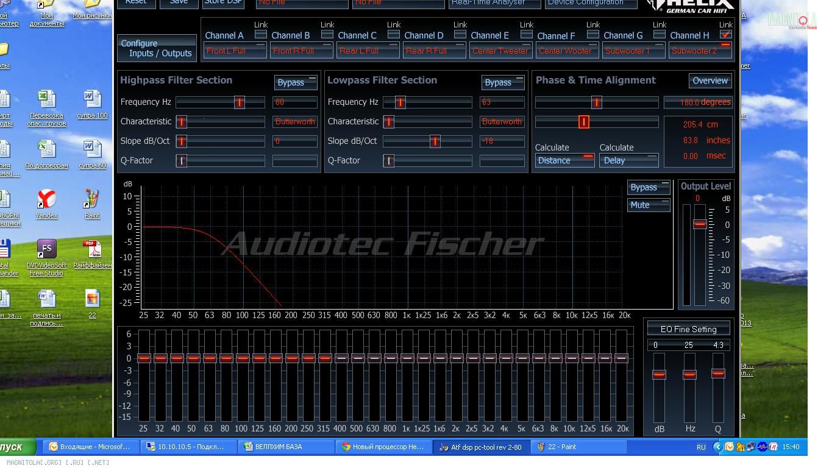Open Real-Time Analyser

[x=494, y=2]
